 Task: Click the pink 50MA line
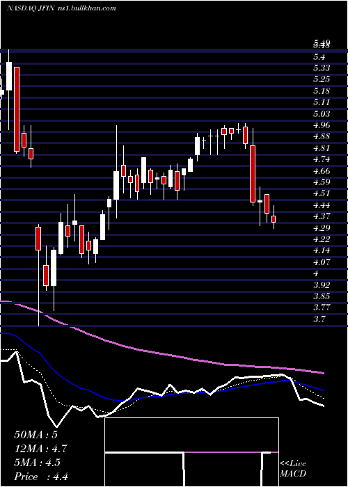click(161, 353)
